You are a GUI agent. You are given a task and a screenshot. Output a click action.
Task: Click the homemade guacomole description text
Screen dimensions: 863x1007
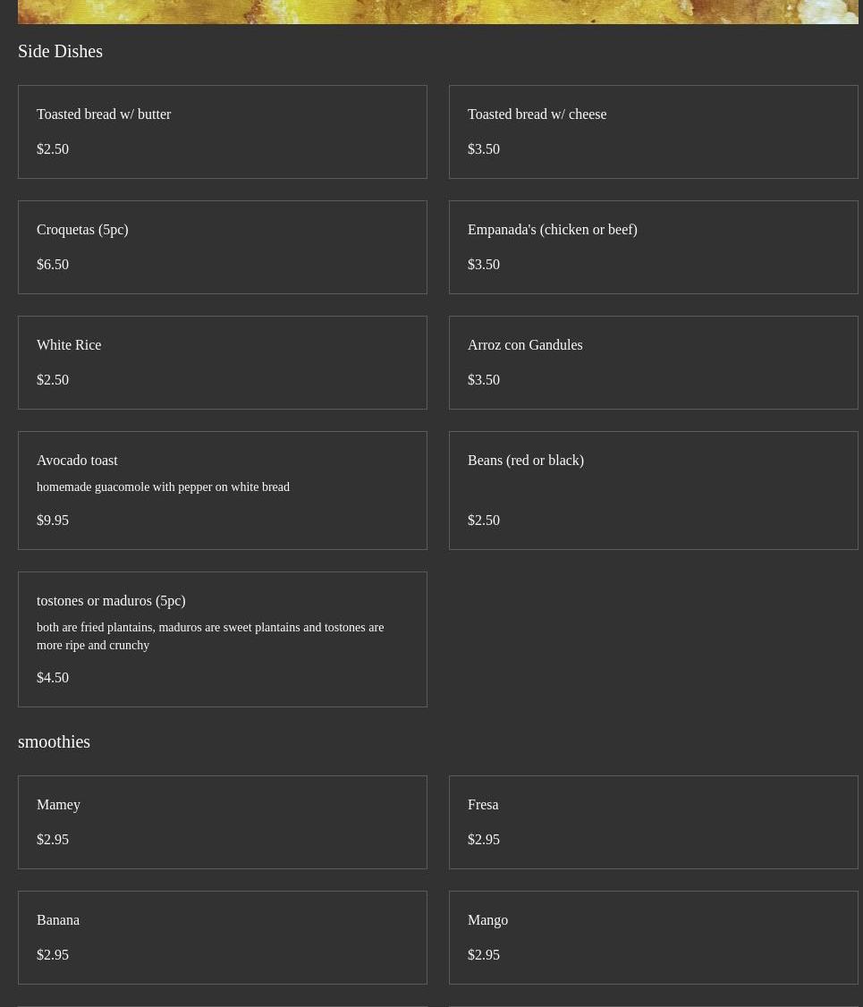point(163,487)
